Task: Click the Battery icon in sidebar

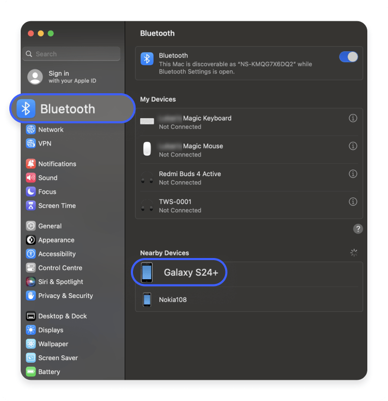Action: [31, 372]
